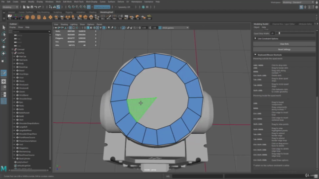Click the Quad Strip Width value field
Viewport: 319px width, 179px height.
click(x=273, y=33)
